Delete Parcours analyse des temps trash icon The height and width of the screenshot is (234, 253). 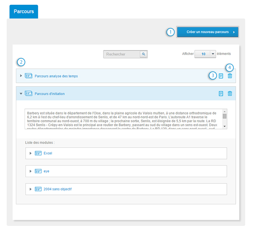click(230, 76)
